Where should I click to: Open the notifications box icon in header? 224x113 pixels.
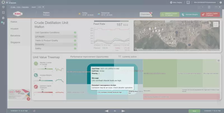(x=188, y=3)
